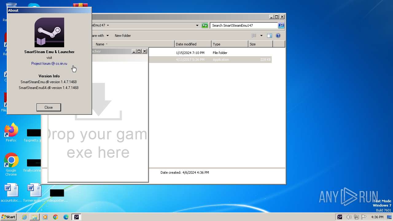Viewport: 393px width, 221px height.
Task: Close the About dialog with Close button
Action: (49, 107)
